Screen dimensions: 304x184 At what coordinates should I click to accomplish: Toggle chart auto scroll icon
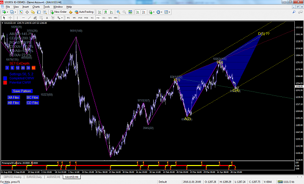[138, 12]
